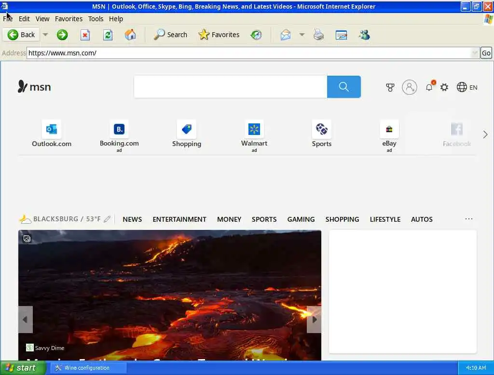Open the History clock icon

[256, 35]
